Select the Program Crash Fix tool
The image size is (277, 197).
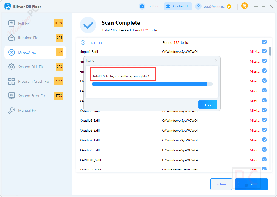(x=12, y=81)
